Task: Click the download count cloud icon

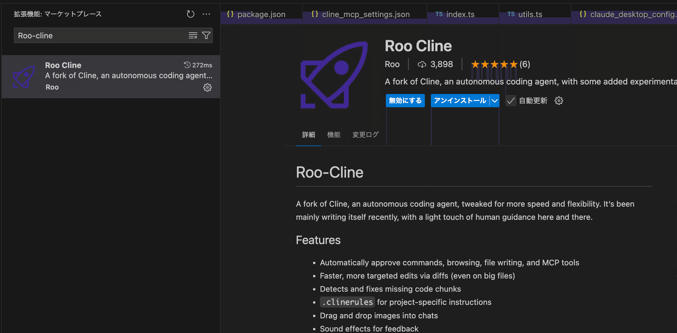Action: coord(422,64)
